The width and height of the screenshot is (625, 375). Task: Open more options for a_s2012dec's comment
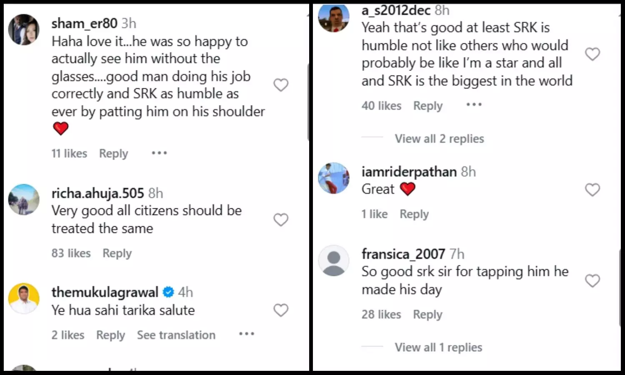474,105
